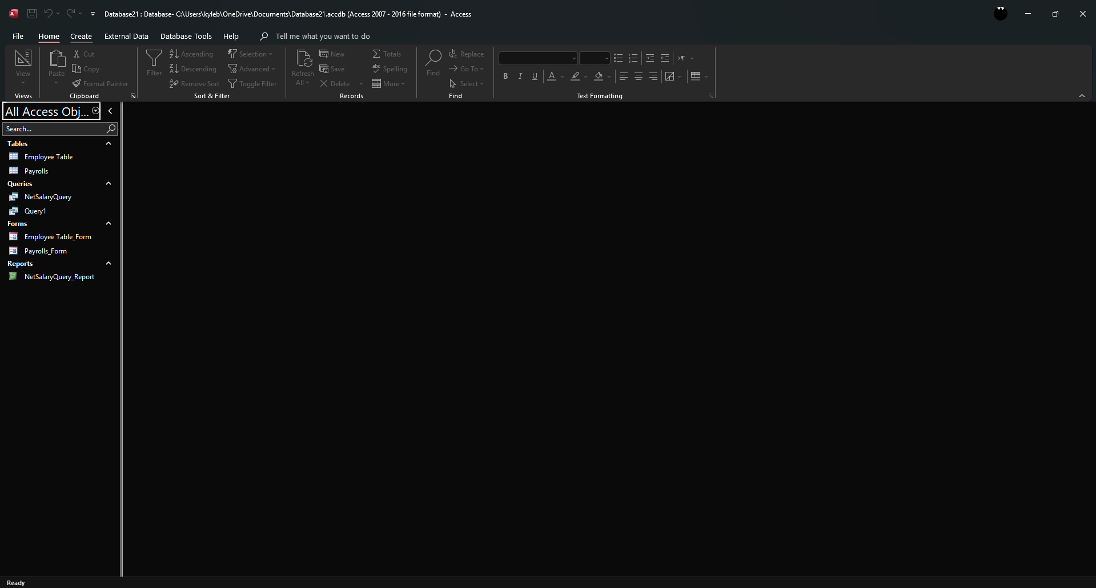Click the Find magnifier icon
The height and width of the screenshot is (588, 1096).
coord(433,57)
